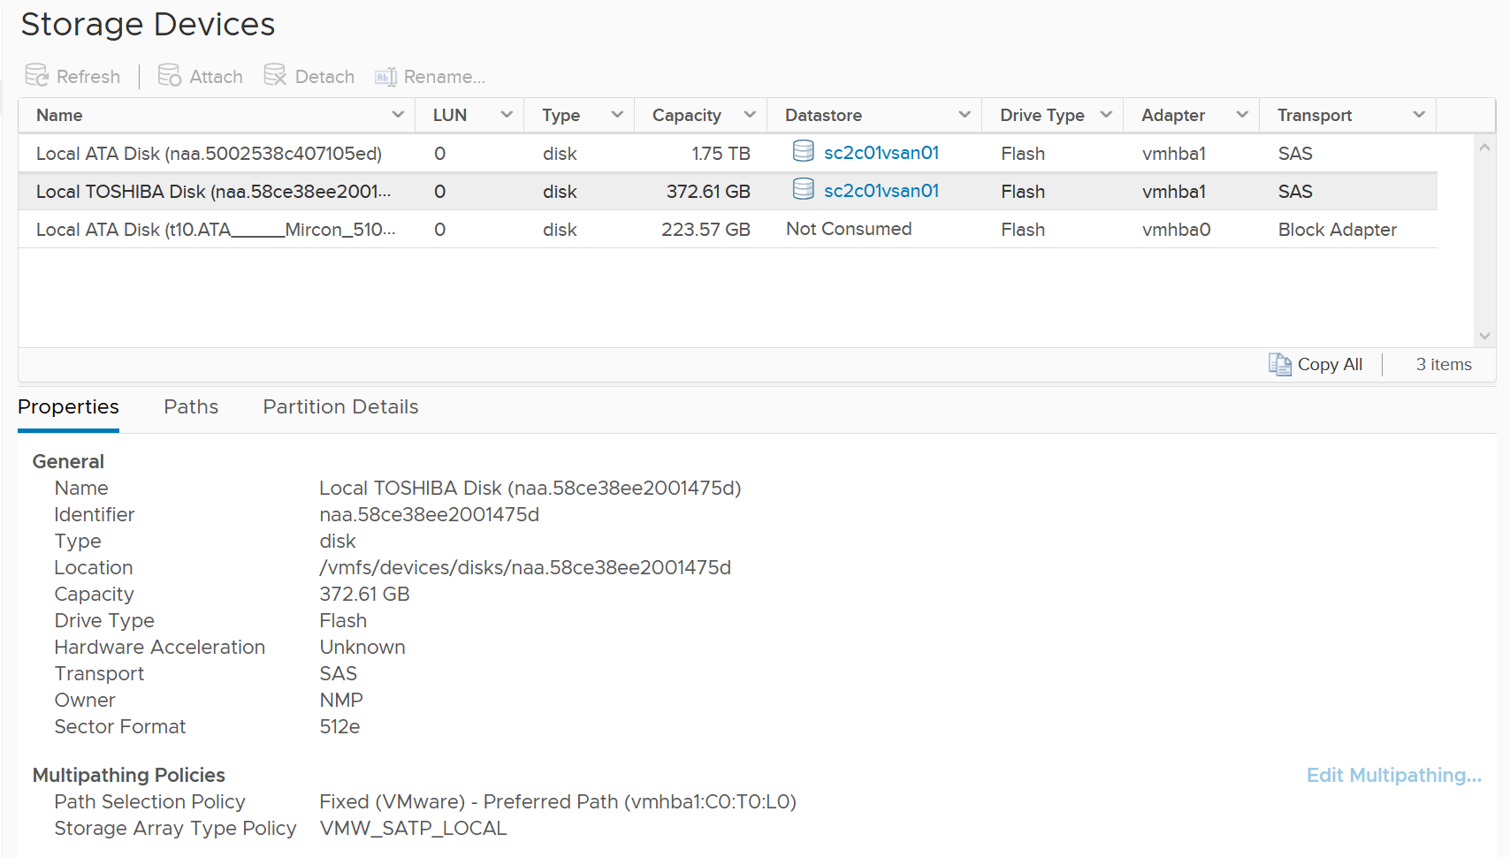The image size is (1510, 857).
Task: Click the Refresh storage icon
Action: [36, 76]
